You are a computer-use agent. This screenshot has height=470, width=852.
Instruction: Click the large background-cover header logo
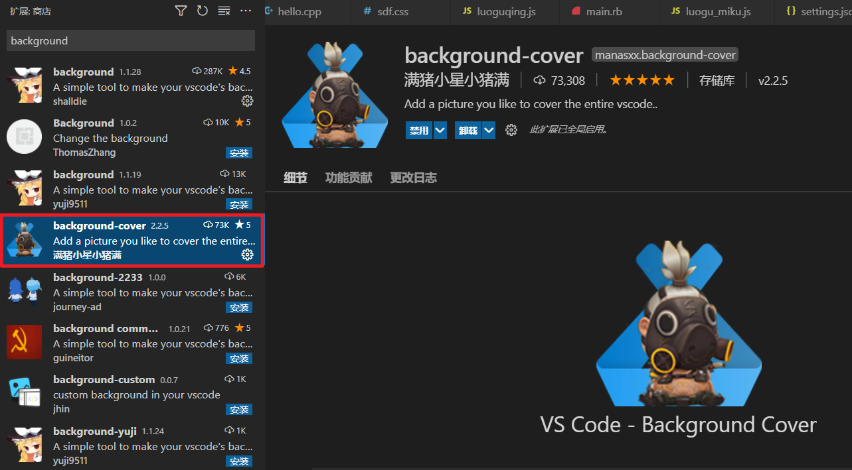click(x=335, y=95)
